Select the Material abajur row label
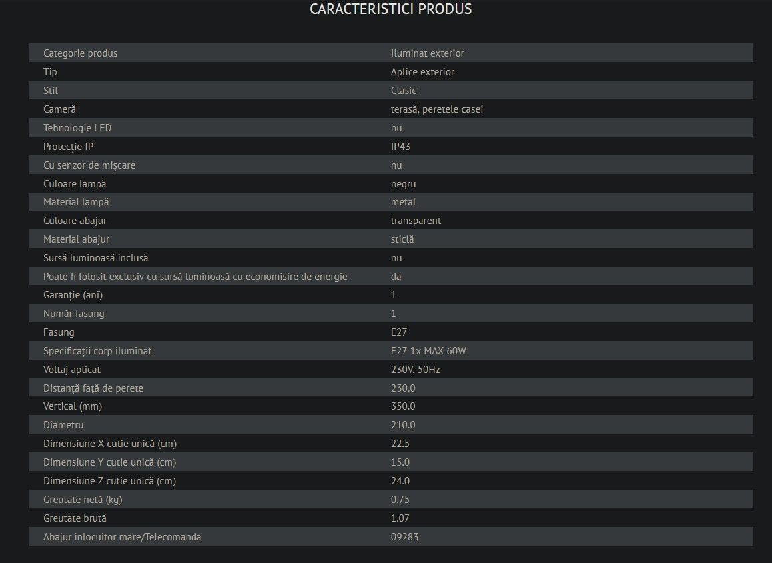This screenshot has height=563, width=772. 77,239
